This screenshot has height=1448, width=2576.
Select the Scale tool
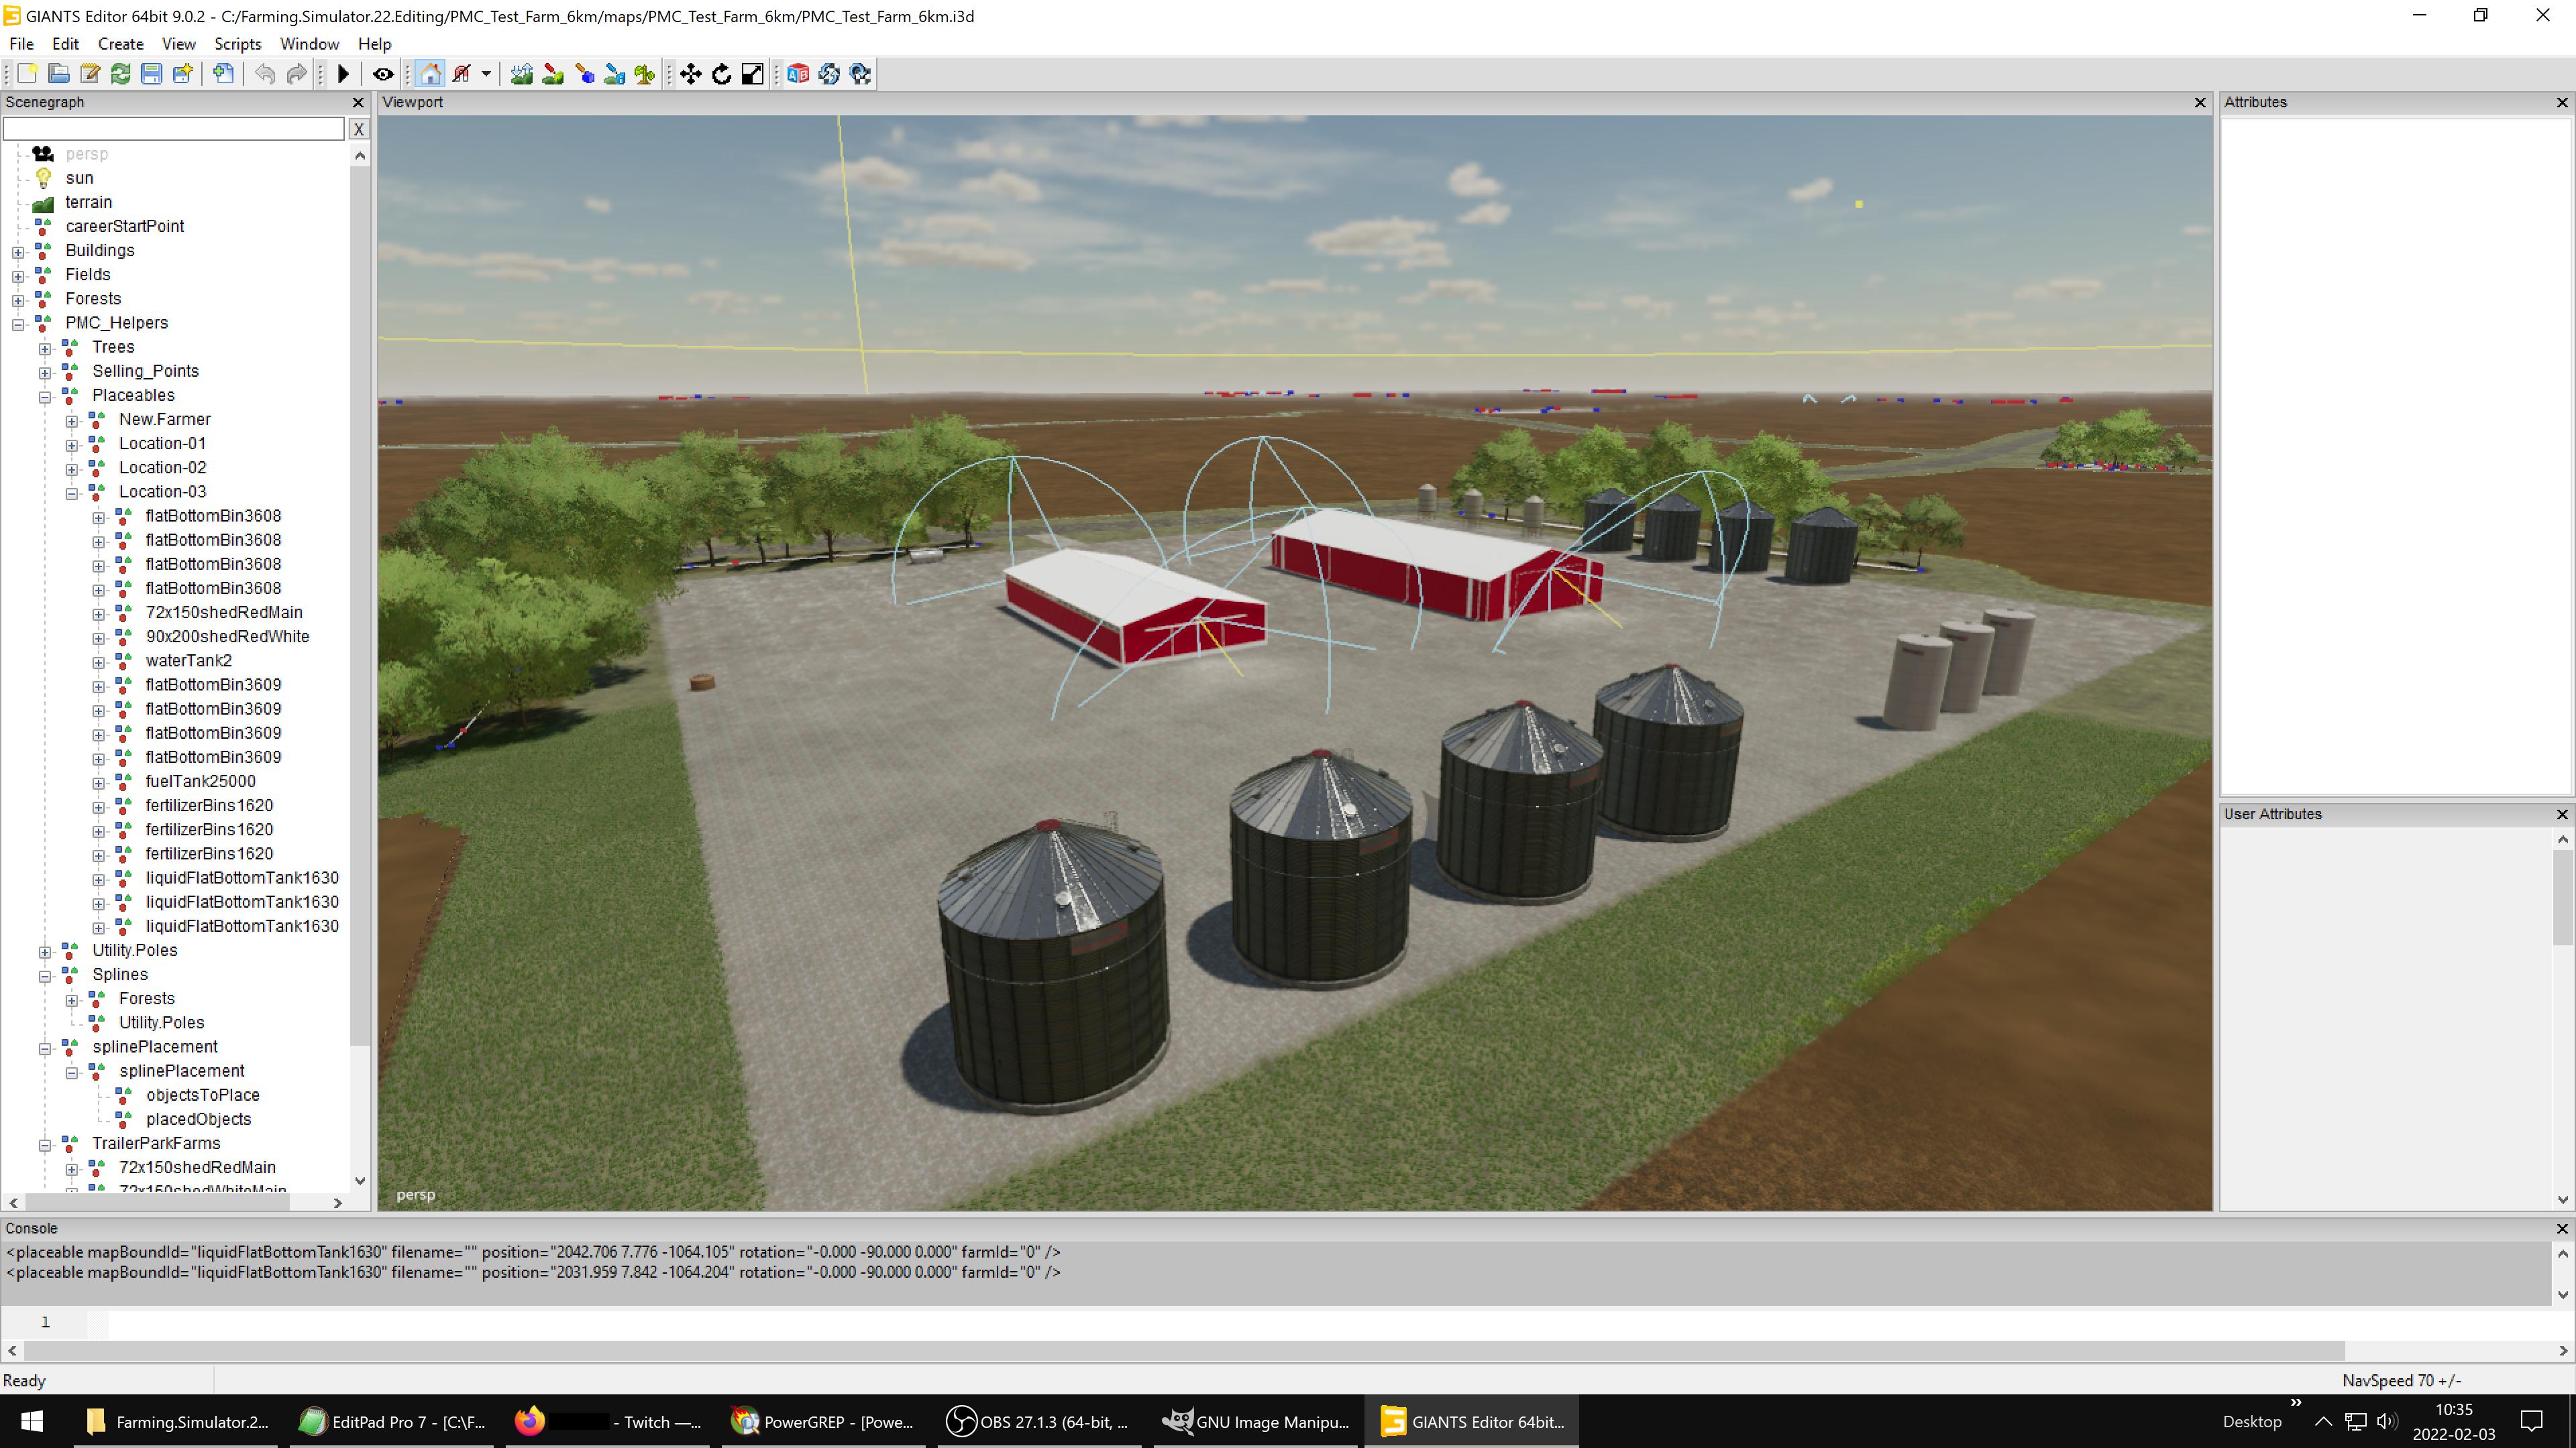coord(753,74)
